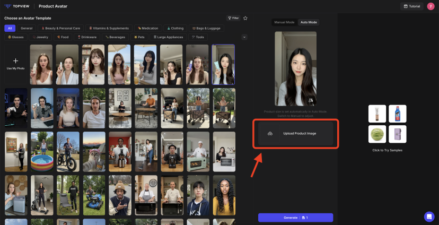Click the Topview logo in the header
The image size is (439, 225).
click(17, 6)
